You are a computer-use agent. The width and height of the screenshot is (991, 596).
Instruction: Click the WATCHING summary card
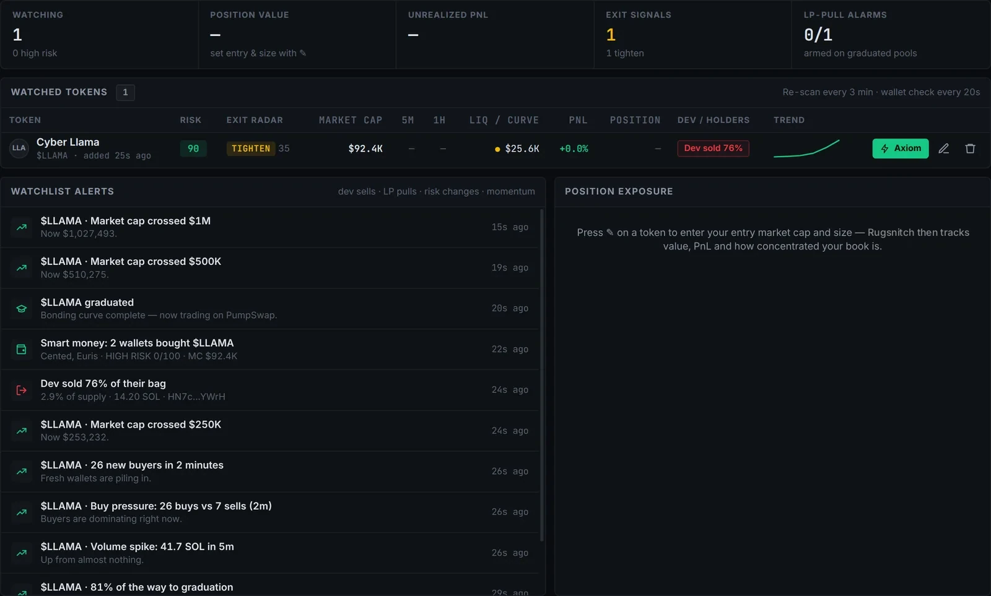pyautogui.click(x=99, y=34)
